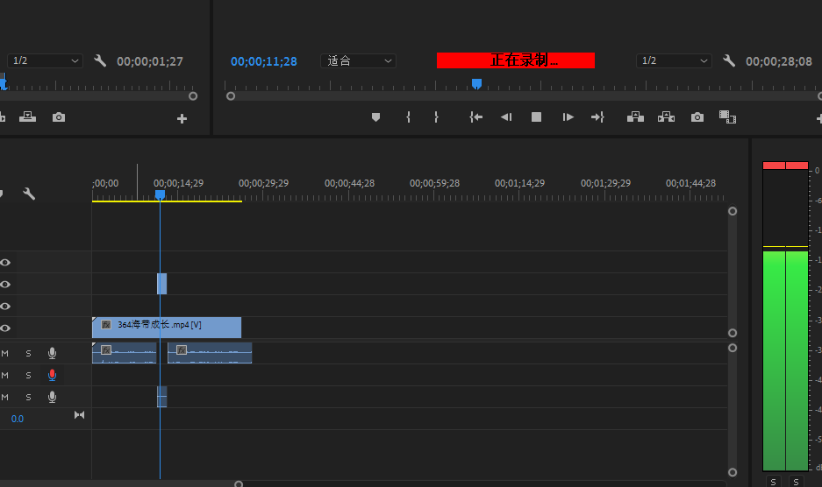Click the Extract button
Viewport: 822px width, 487px height.
coord(667,116)
